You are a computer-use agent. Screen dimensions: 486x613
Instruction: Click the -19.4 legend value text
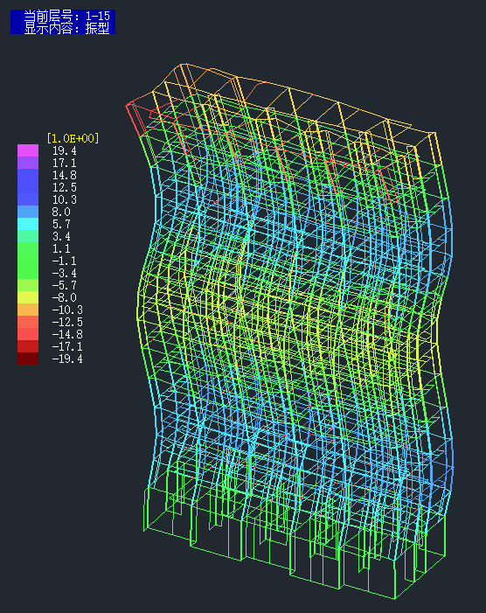point(67,359)
